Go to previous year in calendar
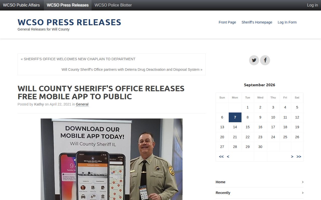Screen dimensions: 321x200 pos(221,156)
